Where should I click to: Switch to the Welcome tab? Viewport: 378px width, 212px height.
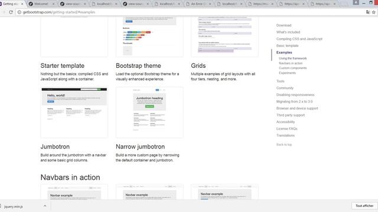[x=41, y=4]
